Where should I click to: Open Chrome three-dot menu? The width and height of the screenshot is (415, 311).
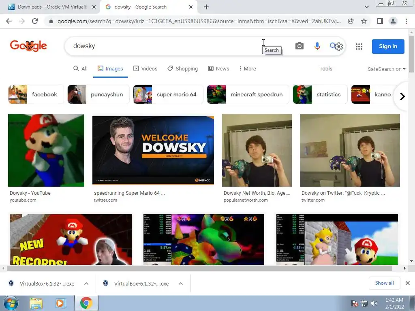click(x=406, y=21)
